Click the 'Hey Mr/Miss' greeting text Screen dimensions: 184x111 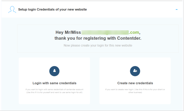coord(68,32)
